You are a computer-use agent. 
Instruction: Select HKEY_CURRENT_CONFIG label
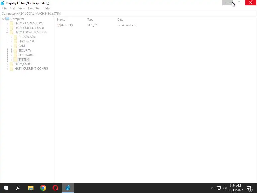point(31,68)
